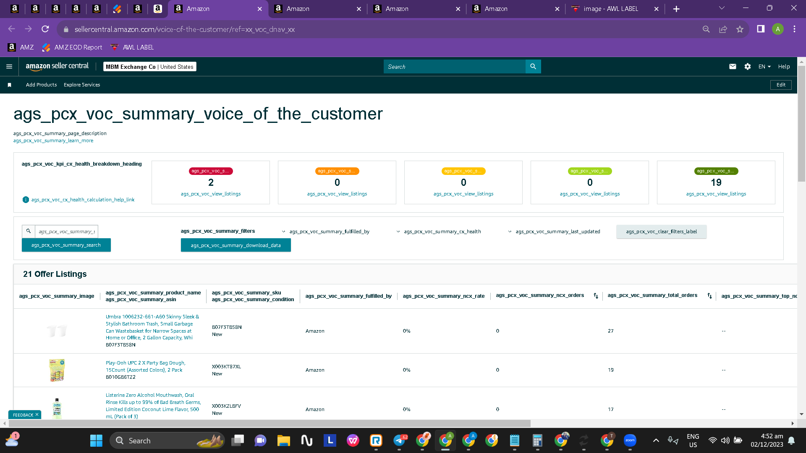Viewport: 806px width, 453px height.
Task: Bookmark this page with the star icon
Action: tap(740, 29)
